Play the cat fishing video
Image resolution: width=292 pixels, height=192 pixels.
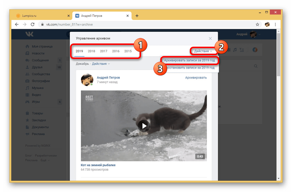tap(144, 125)
